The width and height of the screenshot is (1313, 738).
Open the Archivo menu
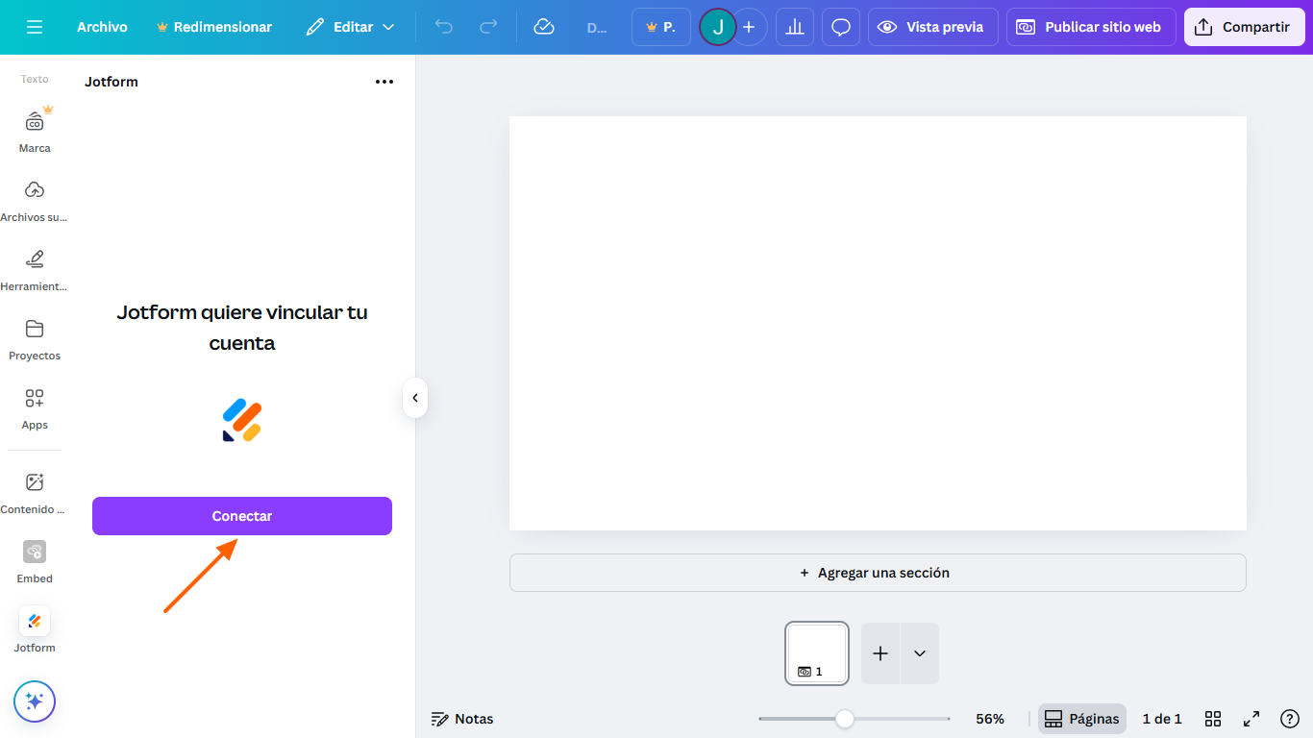(x=102, y=27)
